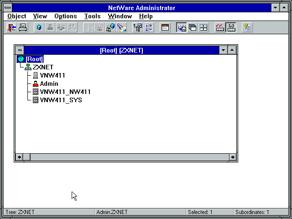This screenshot has height=219, width=292.
Task: Maximize the [Root] (ZXNET) child window
Action: click(x=232, y=50)
